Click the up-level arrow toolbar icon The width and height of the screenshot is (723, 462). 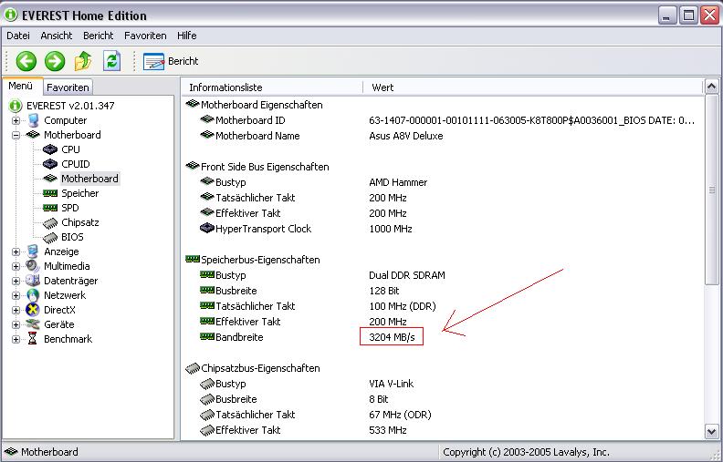83,61
